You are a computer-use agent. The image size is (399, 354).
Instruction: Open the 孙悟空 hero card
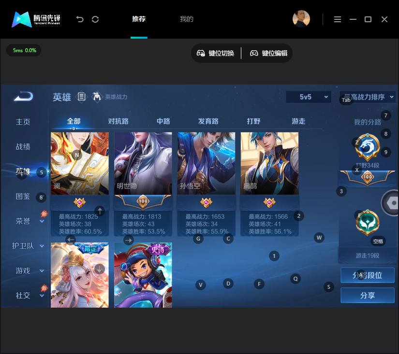pyautogui.click(x=206, y=163)
